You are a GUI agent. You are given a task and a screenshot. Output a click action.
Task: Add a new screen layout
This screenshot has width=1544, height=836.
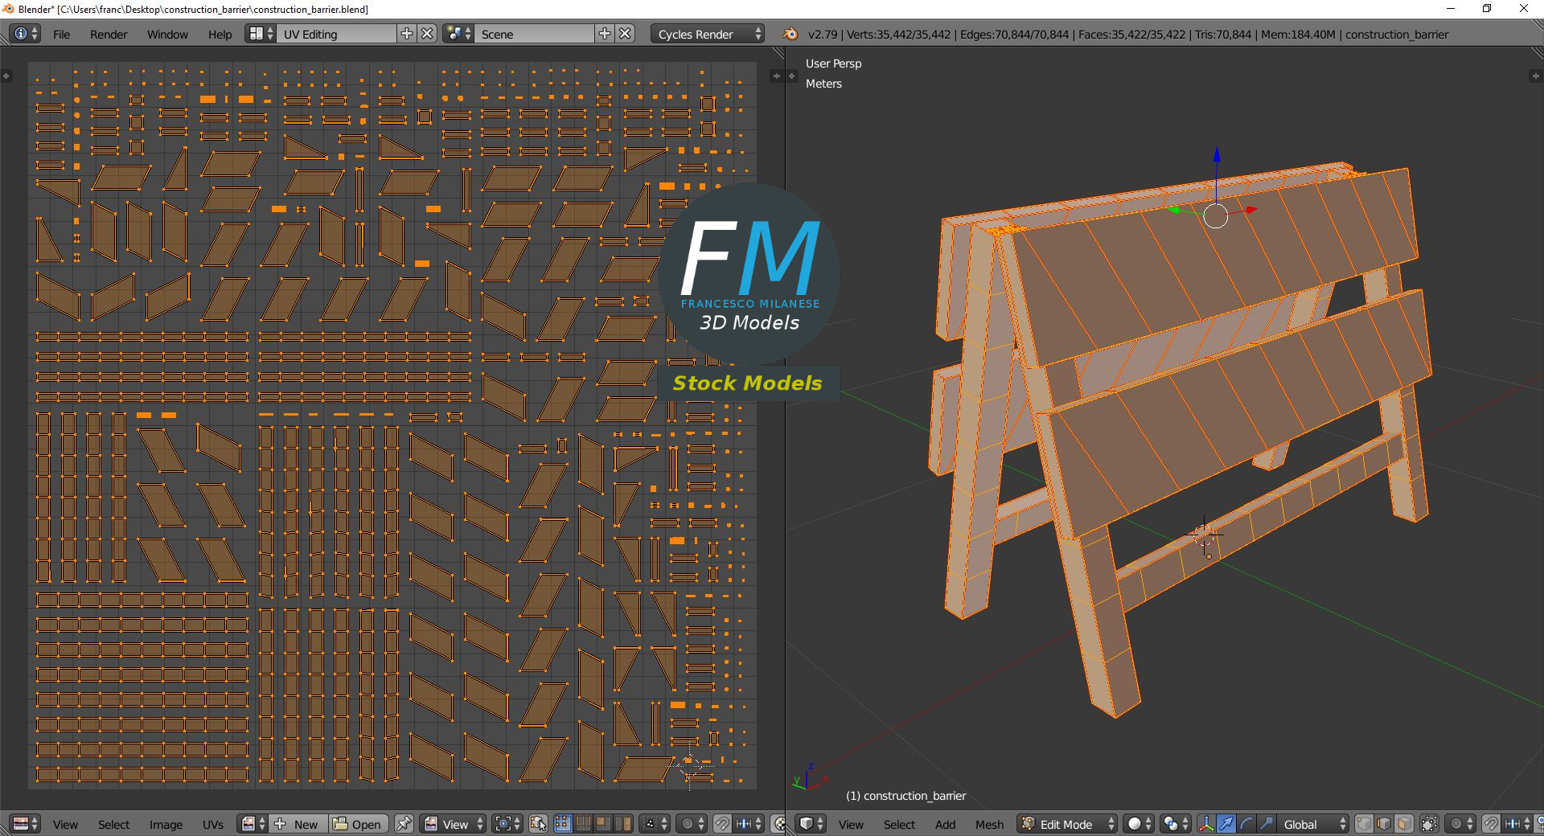click(x=407, y=34)
